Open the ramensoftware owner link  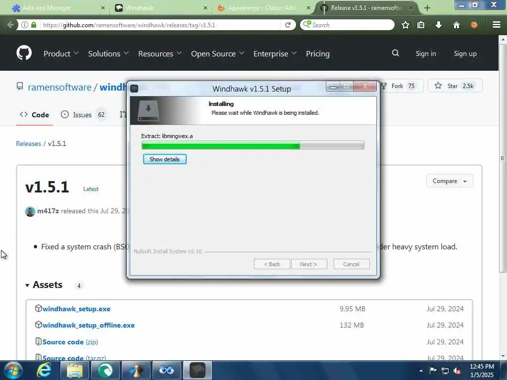click(59, 87)
